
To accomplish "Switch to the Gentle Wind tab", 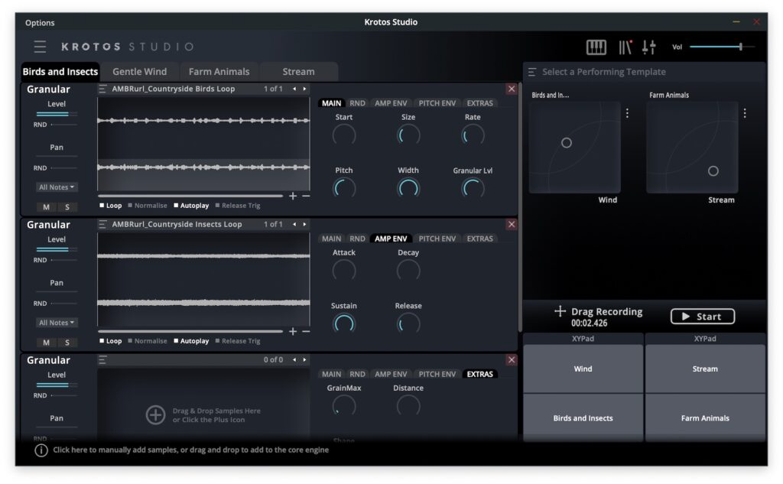I will [x=139, y=72].
